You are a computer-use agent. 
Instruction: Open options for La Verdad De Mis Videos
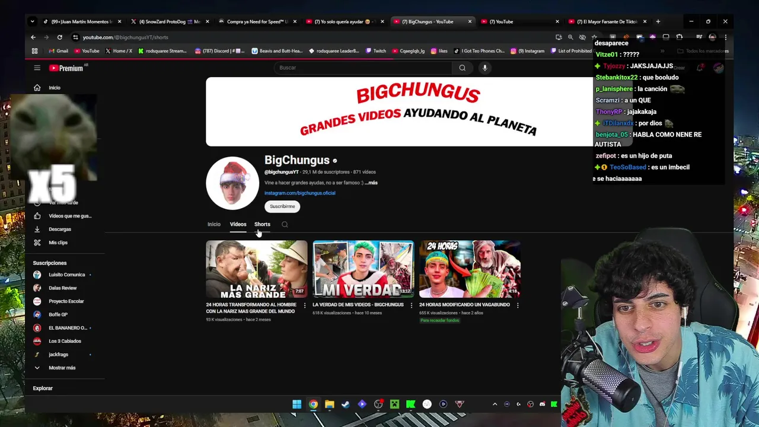click(411, 305)
